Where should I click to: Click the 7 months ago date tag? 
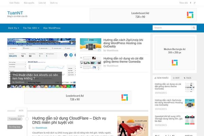click(15, 119)
